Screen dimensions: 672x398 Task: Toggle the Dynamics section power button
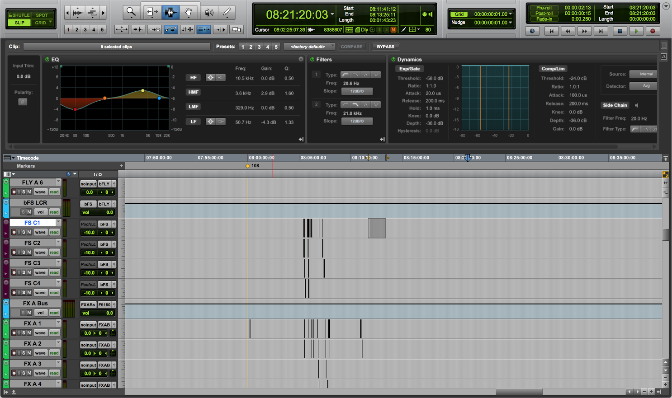tap(393, 59)
